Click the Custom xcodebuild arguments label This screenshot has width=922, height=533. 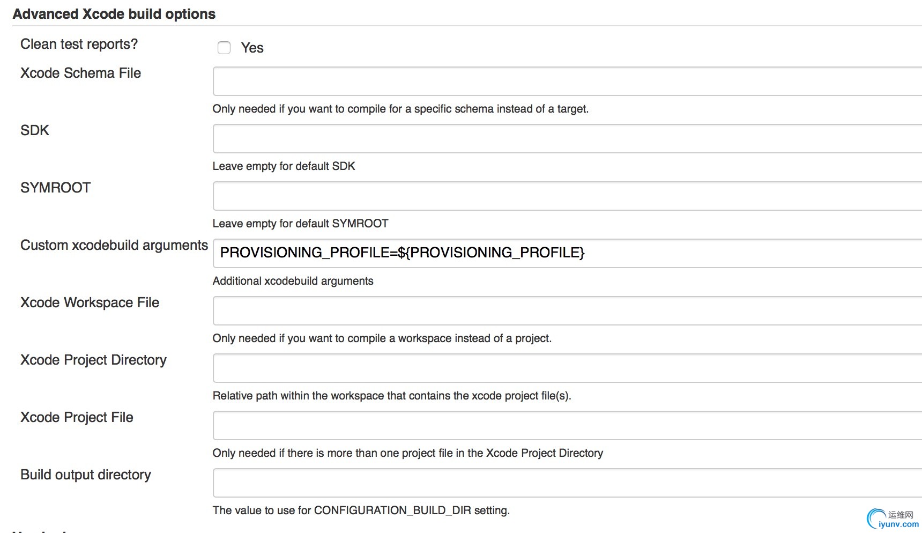click(x=114, y=245)
